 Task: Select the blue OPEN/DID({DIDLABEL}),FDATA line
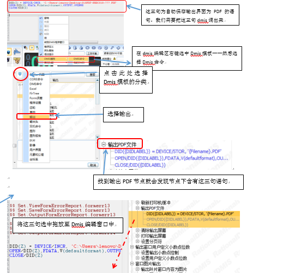point(171,158)
